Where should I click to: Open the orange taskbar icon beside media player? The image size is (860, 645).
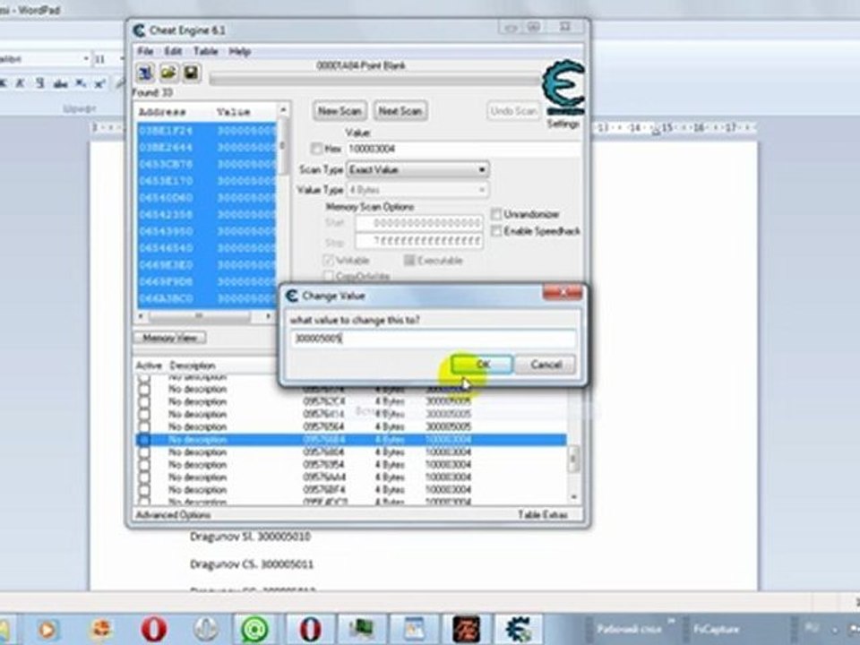click(x=101, y=629)
